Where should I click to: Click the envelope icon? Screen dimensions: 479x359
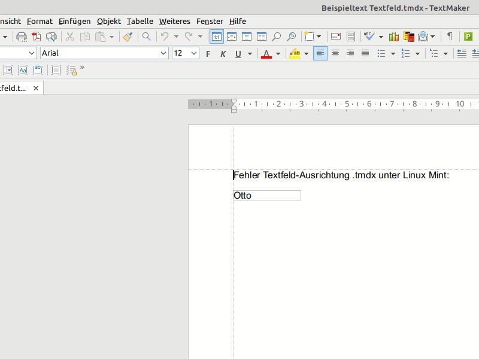coord(336,37)
